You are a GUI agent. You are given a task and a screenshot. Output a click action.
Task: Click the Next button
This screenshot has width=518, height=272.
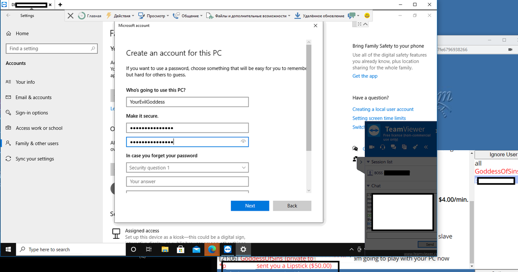pyautogui.click(x=250, y=206)
